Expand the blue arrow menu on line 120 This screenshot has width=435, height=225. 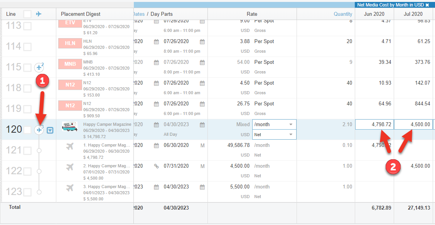tap(50, 130)
